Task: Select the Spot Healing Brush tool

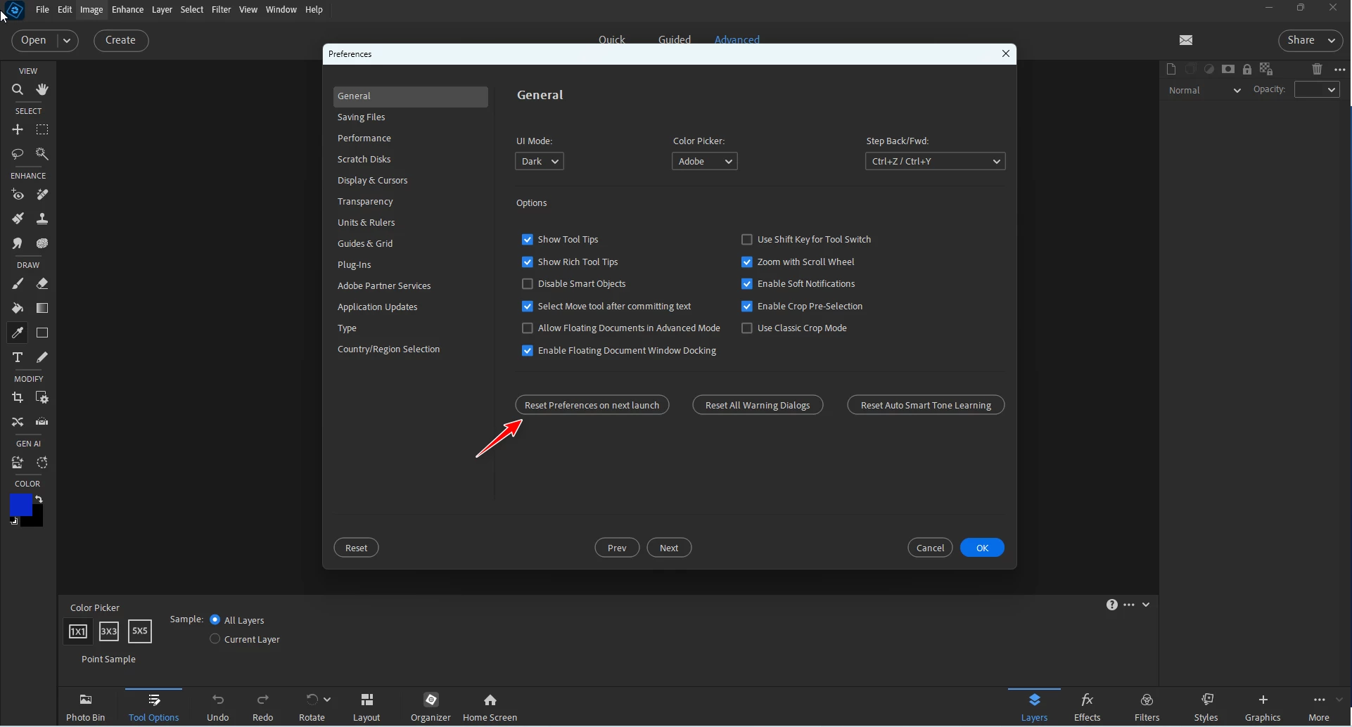Action: (42, 195)
